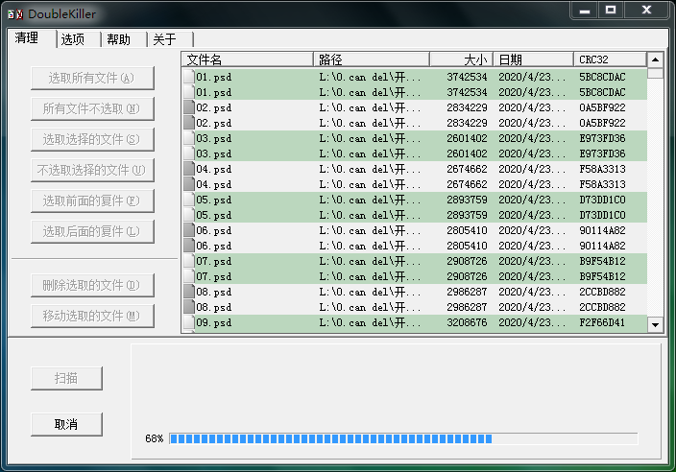Click the 删除选取的文件 (D) button
Screen dimensions: 676x472
[x=92, y=285]
